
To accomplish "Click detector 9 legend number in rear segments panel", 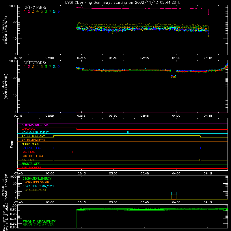I will (x=59, y=67).
